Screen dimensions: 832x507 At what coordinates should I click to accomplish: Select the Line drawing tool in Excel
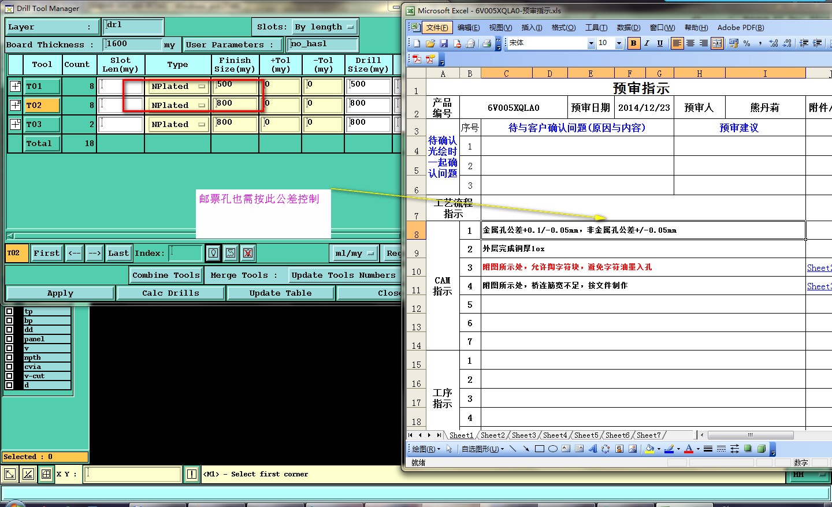512,449
